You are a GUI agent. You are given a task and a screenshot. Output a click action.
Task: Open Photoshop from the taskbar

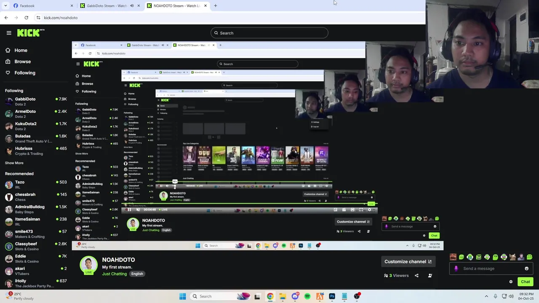332,296
